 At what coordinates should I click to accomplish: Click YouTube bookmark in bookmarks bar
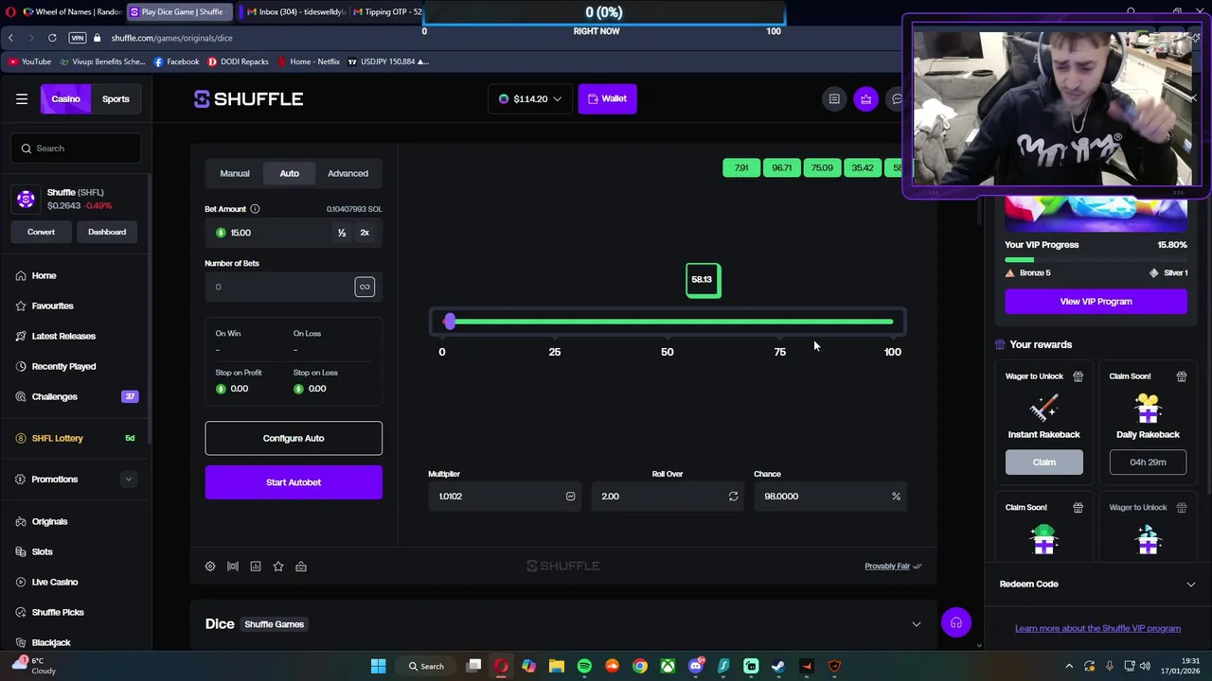click(x=29, y=61)
